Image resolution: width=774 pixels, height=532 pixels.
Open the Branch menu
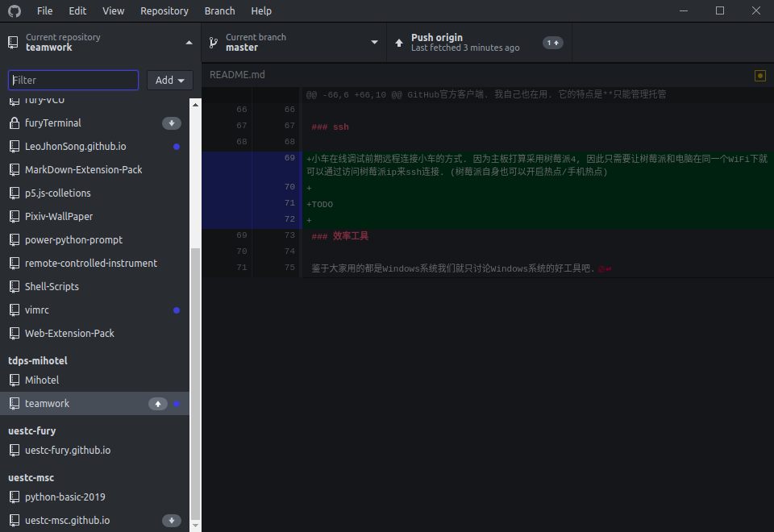[x=219, y=10]
